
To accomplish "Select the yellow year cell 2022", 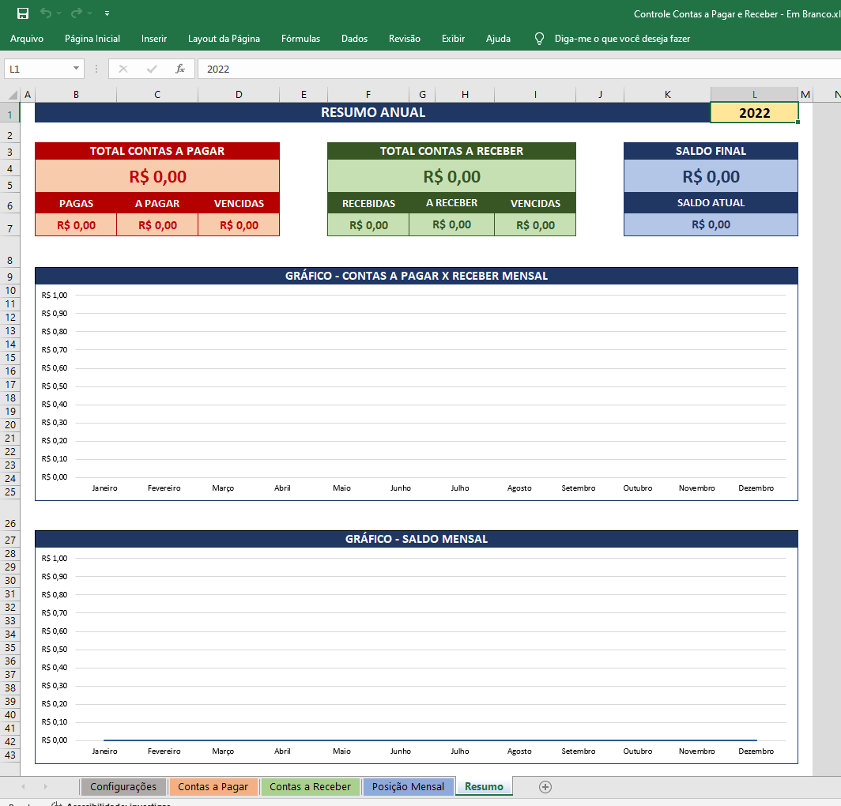I will pyautogui.click(x=754, y=113).
